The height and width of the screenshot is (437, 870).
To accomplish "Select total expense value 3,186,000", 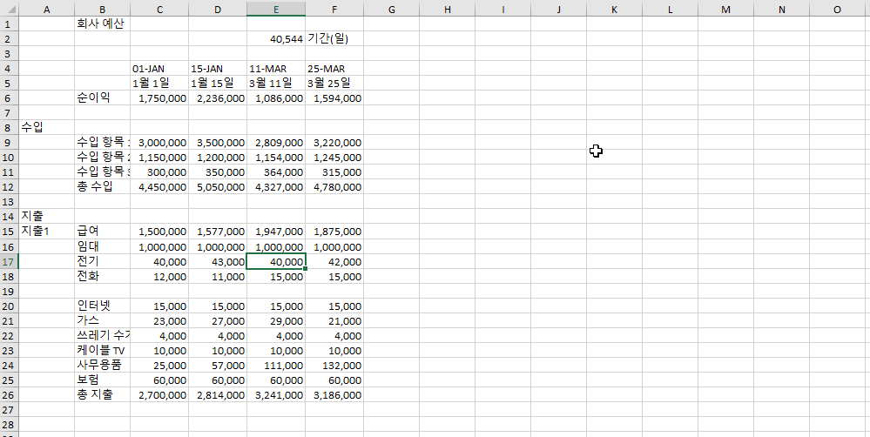I will click(x=334, y=395).
